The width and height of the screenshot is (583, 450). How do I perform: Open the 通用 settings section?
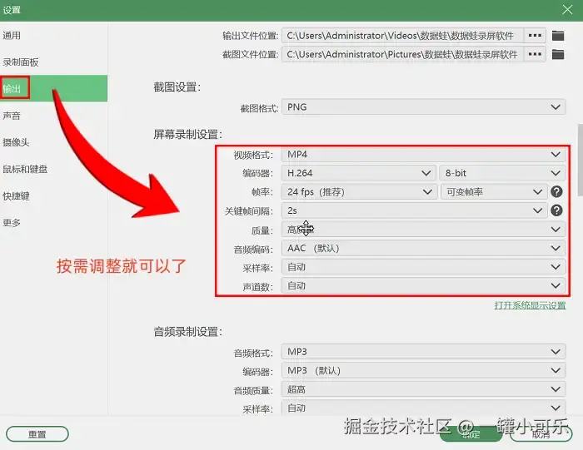click(53, 35)
